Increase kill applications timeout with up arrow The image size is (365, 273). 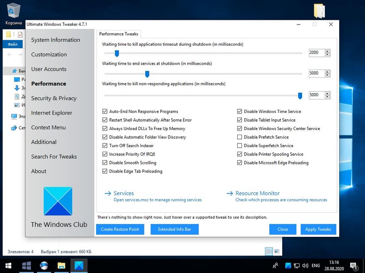coord(327,51)
